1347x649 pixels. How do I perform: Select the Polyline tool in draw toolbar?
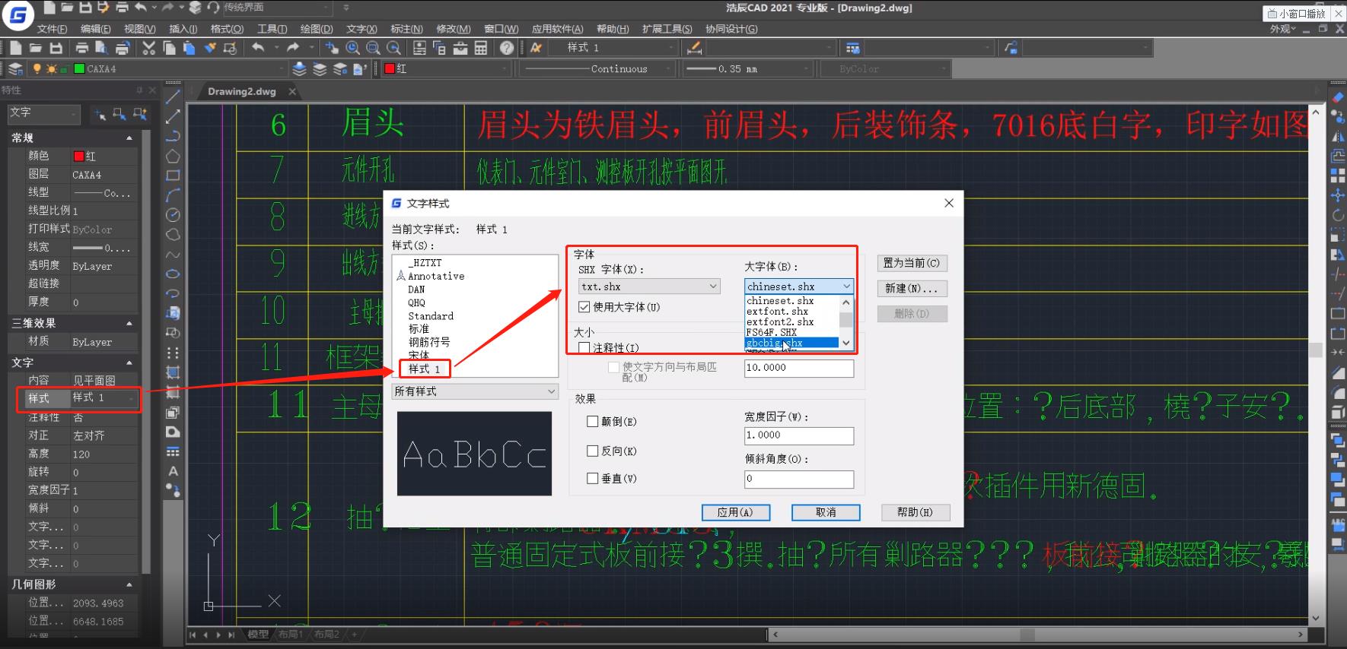(173, 136)
